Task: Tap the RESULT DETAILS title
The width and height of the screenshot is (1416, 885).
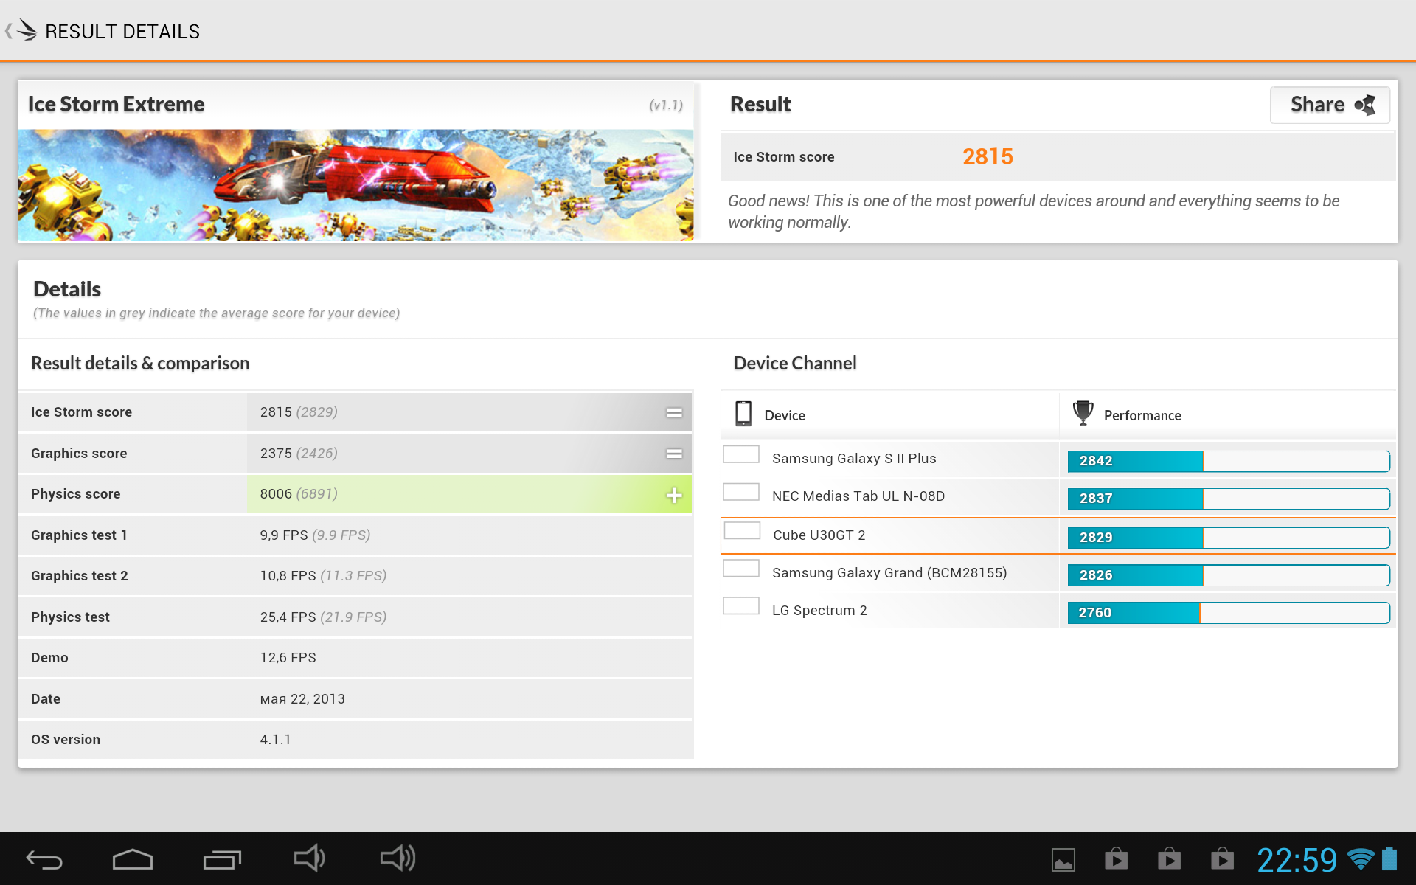Action: point(122,32)
